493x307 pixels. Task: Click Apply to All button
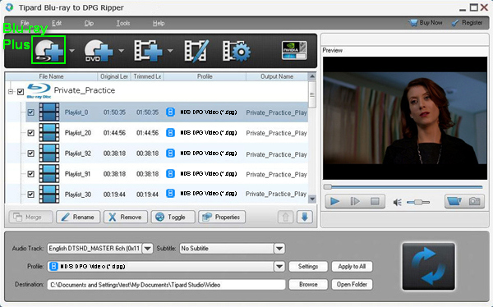[352, 267]
